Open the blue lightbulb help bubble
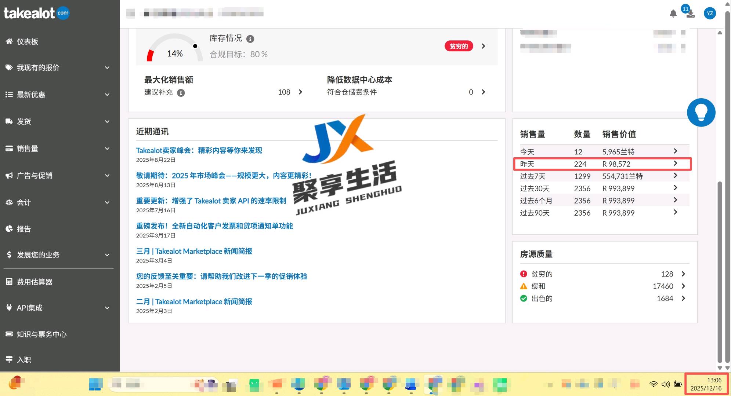This screenshot has width=731, height=396. (x=702, y=112)
